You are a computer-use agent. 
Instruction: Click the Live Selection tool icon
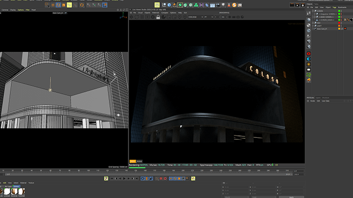click(x=47, y=5)
